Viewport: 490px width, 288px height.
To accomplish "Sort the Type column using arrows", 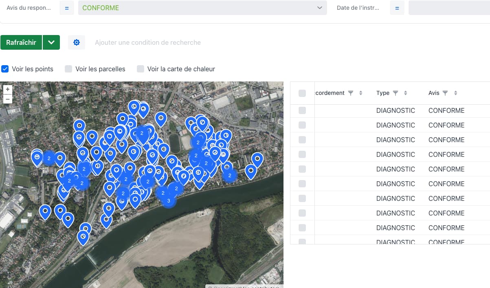I will (x=405, y=93).
